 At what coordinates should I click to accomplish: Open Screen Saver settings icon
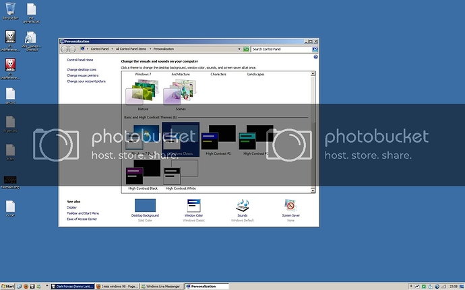(290, 206)
